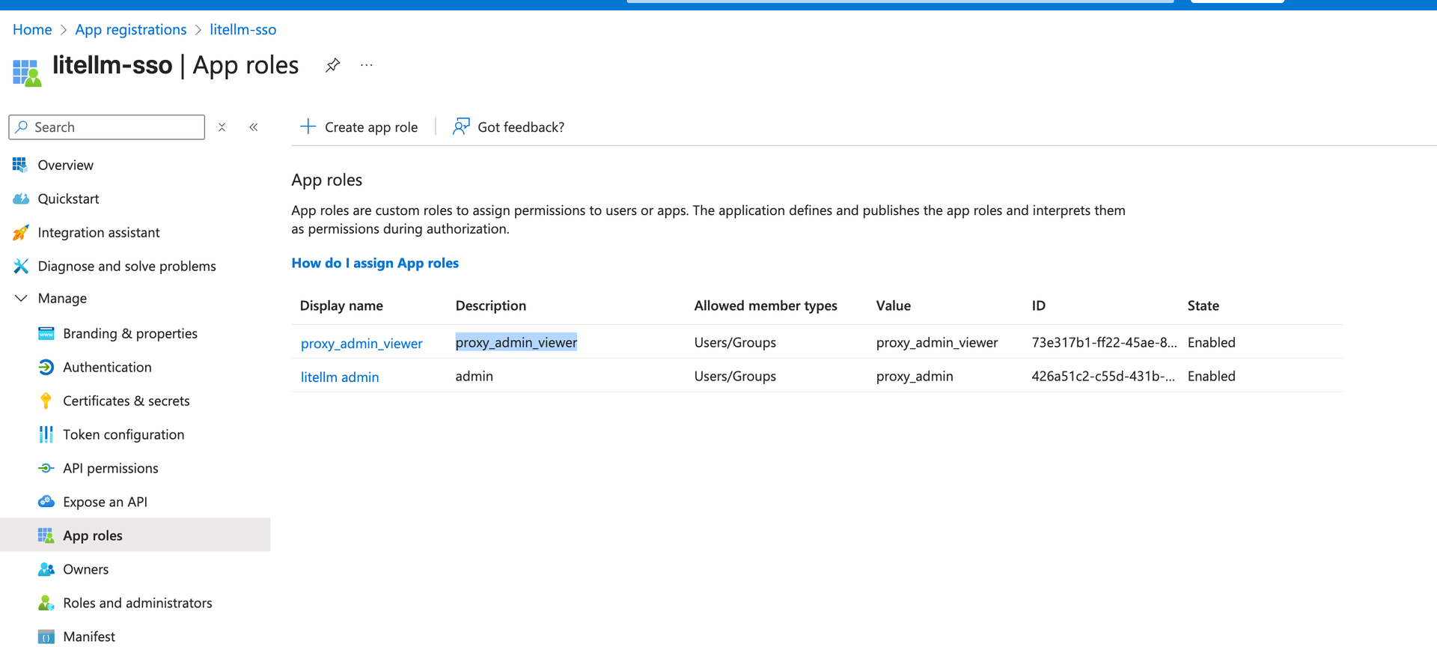This screenshot has width=1437, height=647.
Task: Click the Allowed member types column header
Action: point(766,306)
